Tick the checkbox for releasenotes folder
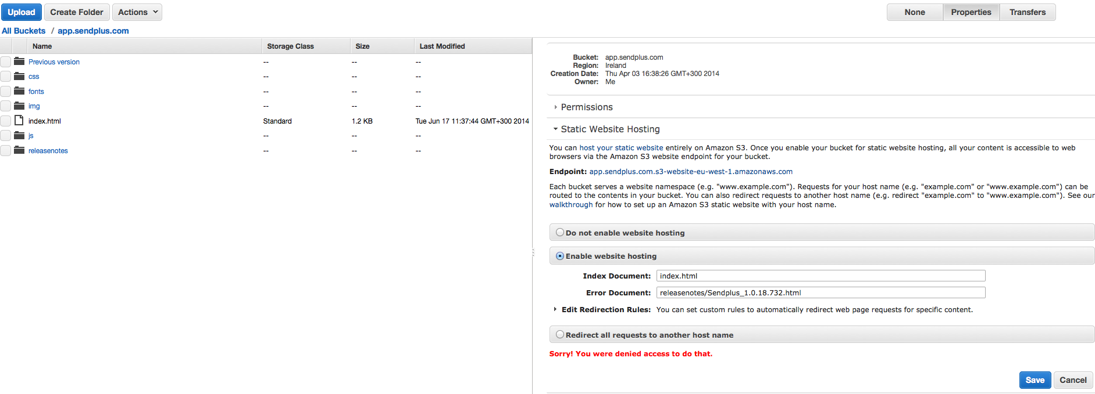The width and height of the screenshot is (1095, 394). [x=6, y=150]
